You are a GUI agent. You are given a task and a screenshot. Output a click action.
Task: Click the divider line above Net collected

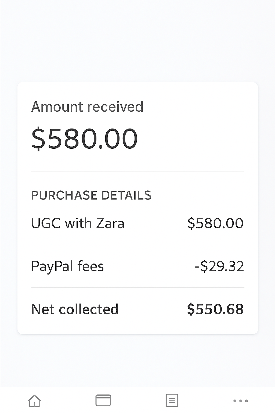pos(137,287)
